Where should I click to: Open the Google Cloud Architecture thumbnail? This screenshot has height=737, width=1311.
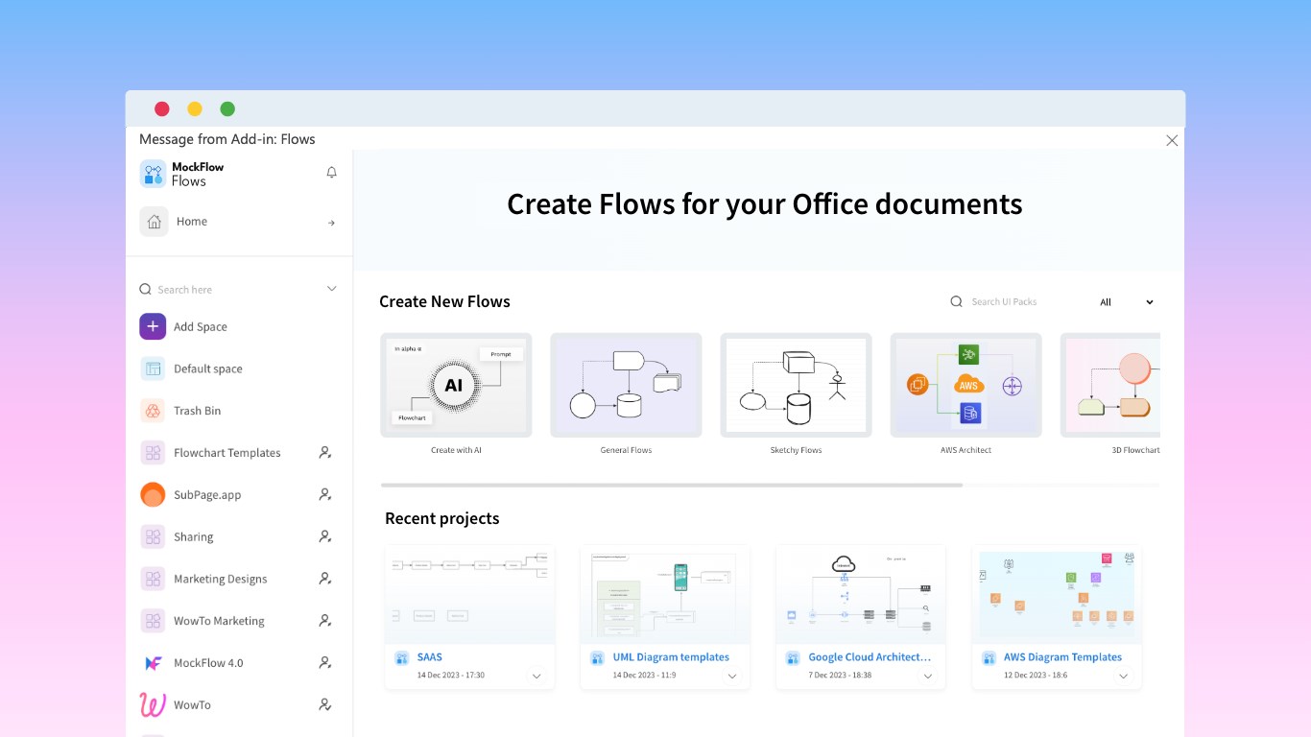pyautogui.click(x=861, y=595)
